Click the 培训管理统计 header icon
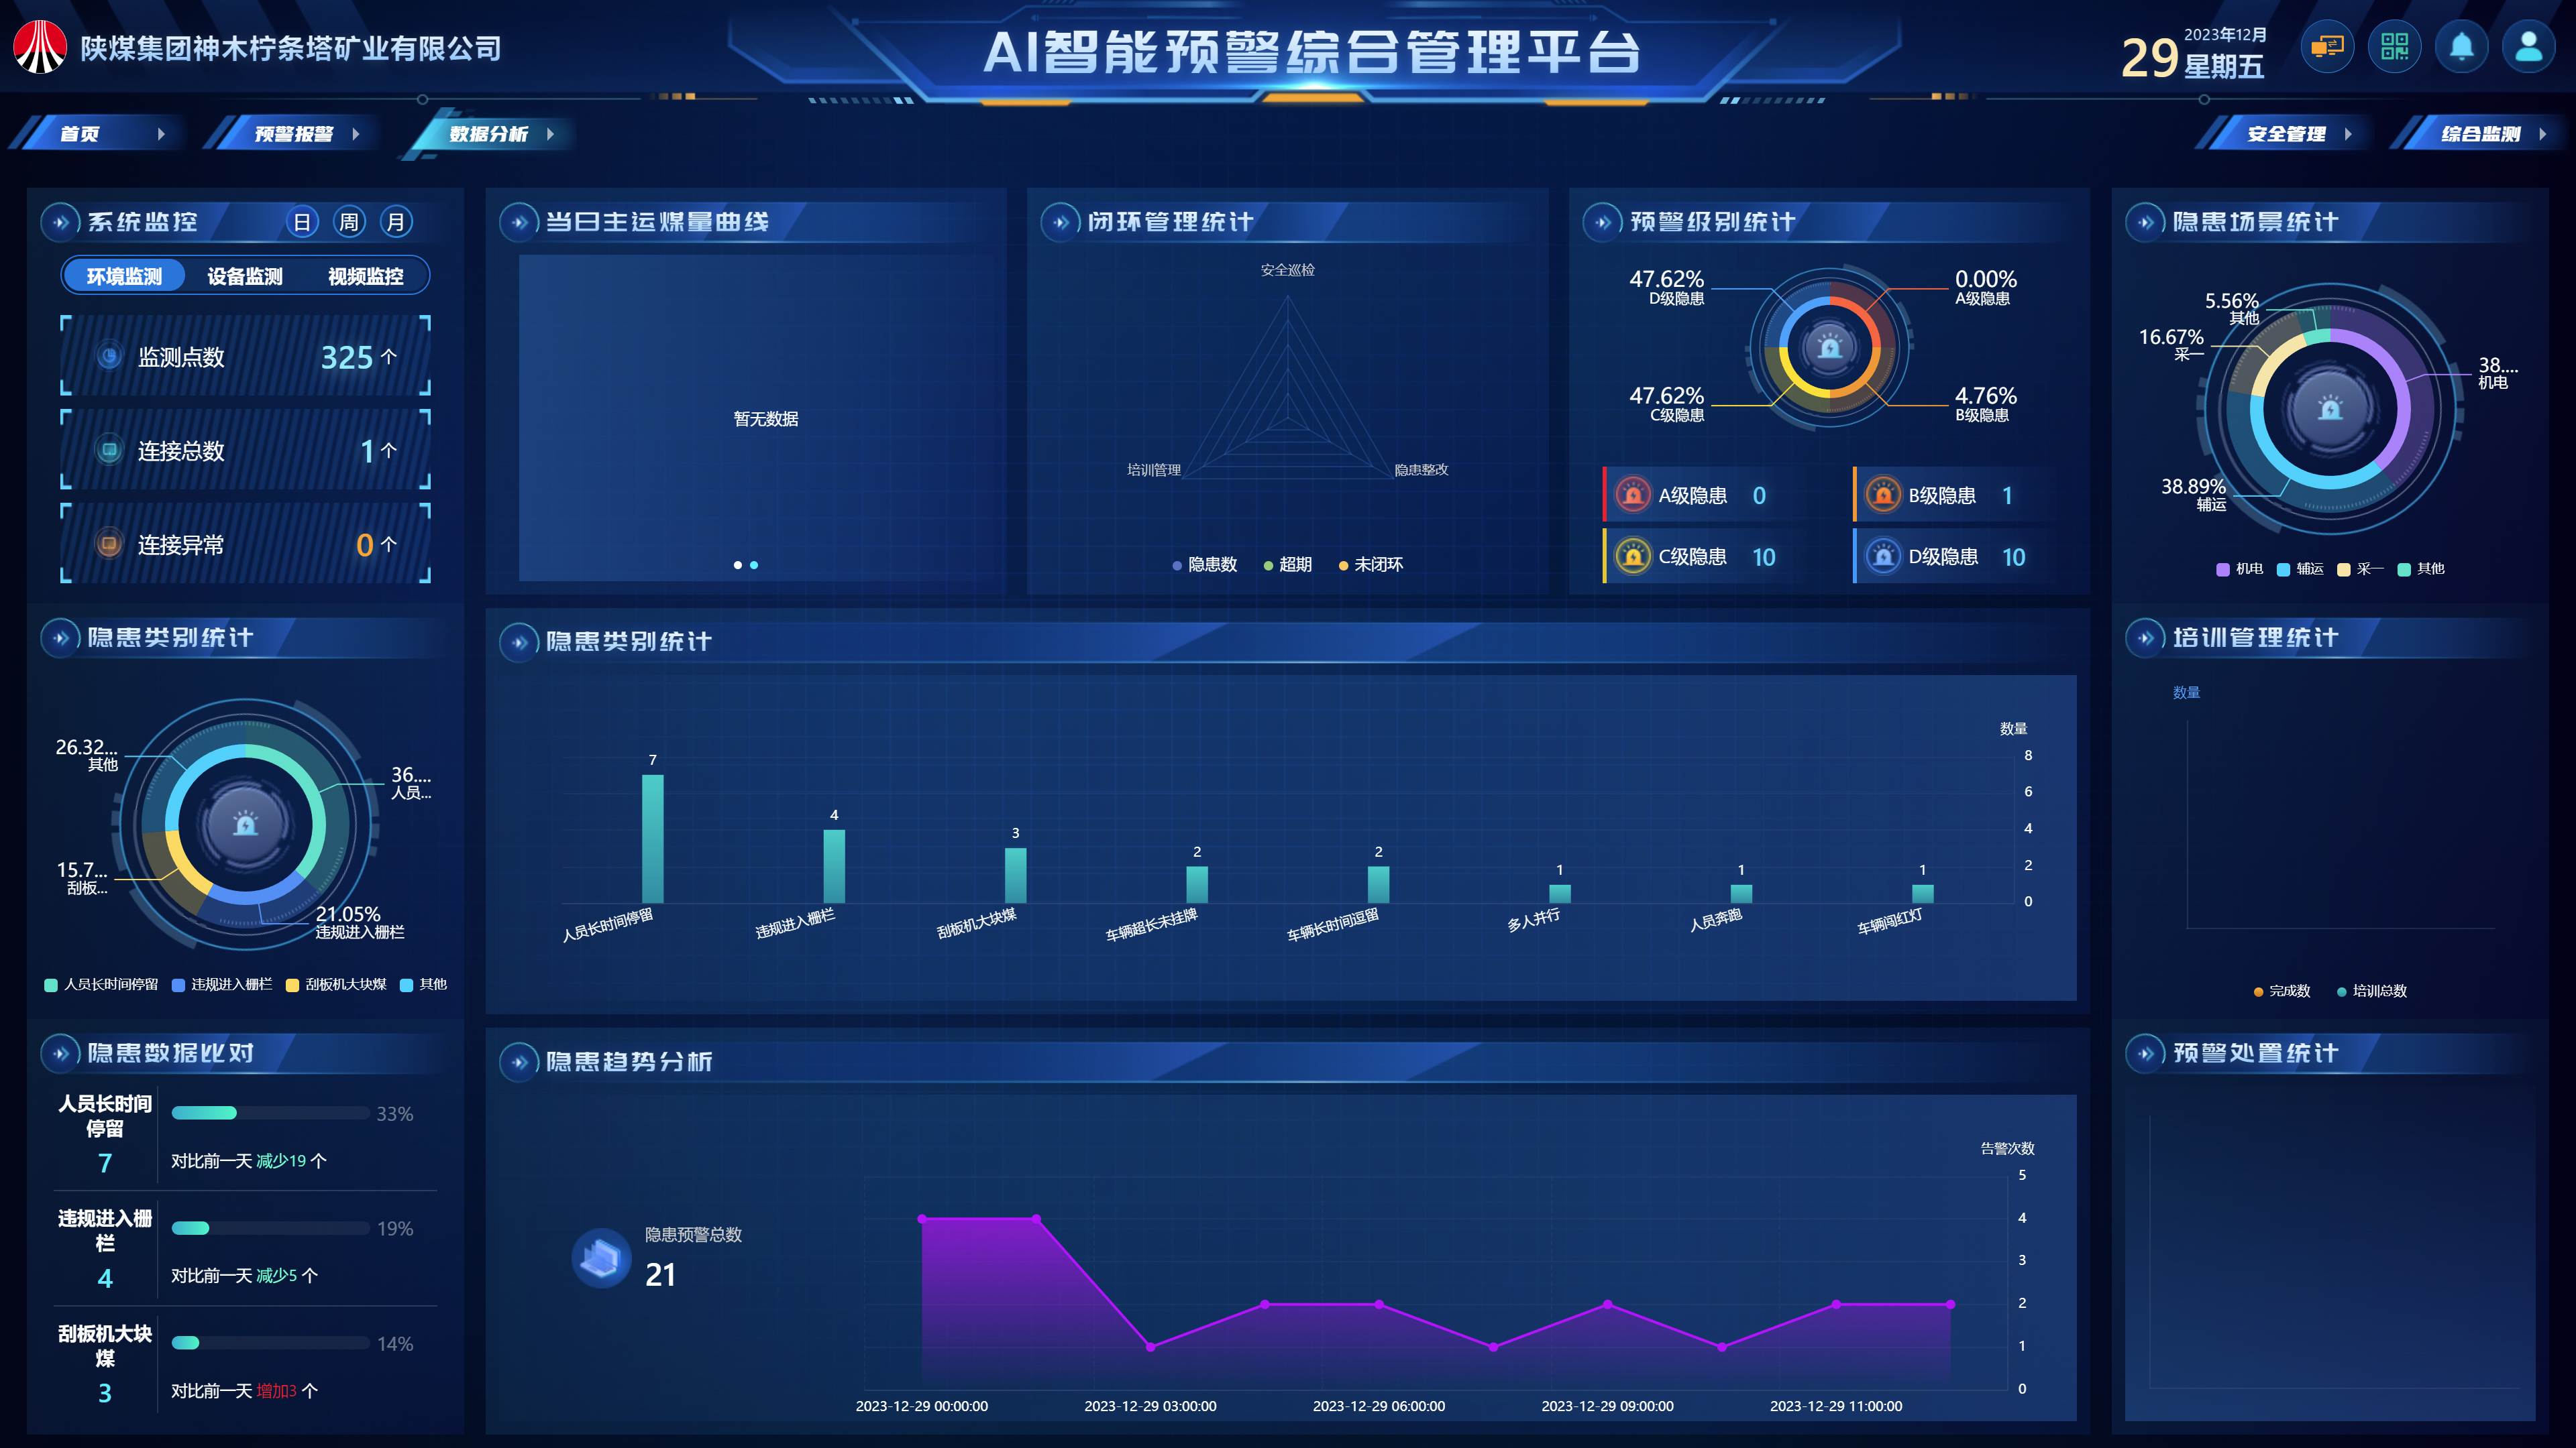Image resolution: width=2576 pixels, height=1448 pixels. tap(2145, 638)
